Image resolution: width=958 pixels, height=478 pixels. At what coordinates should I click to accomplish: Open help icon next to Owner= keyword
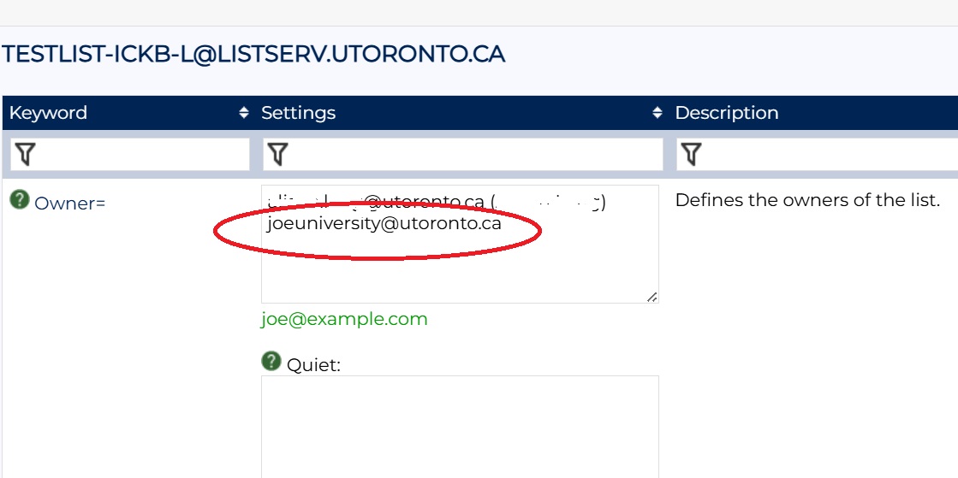pyautogui.click(x=20, y=199)
